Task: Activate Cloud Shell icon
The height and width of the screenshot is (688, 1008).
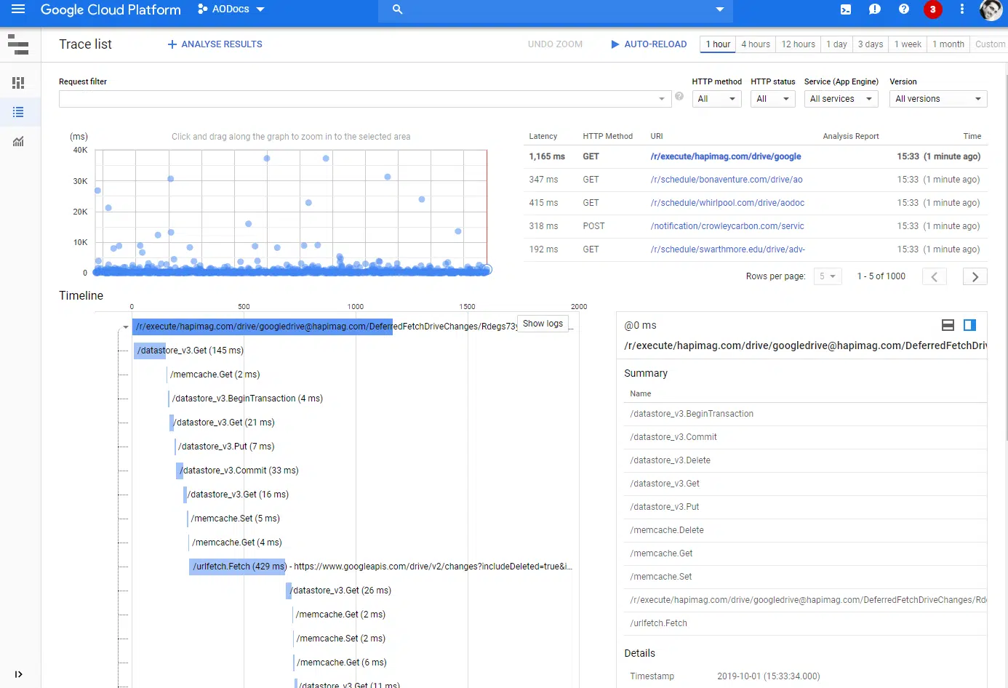Action: coord(846,9)
